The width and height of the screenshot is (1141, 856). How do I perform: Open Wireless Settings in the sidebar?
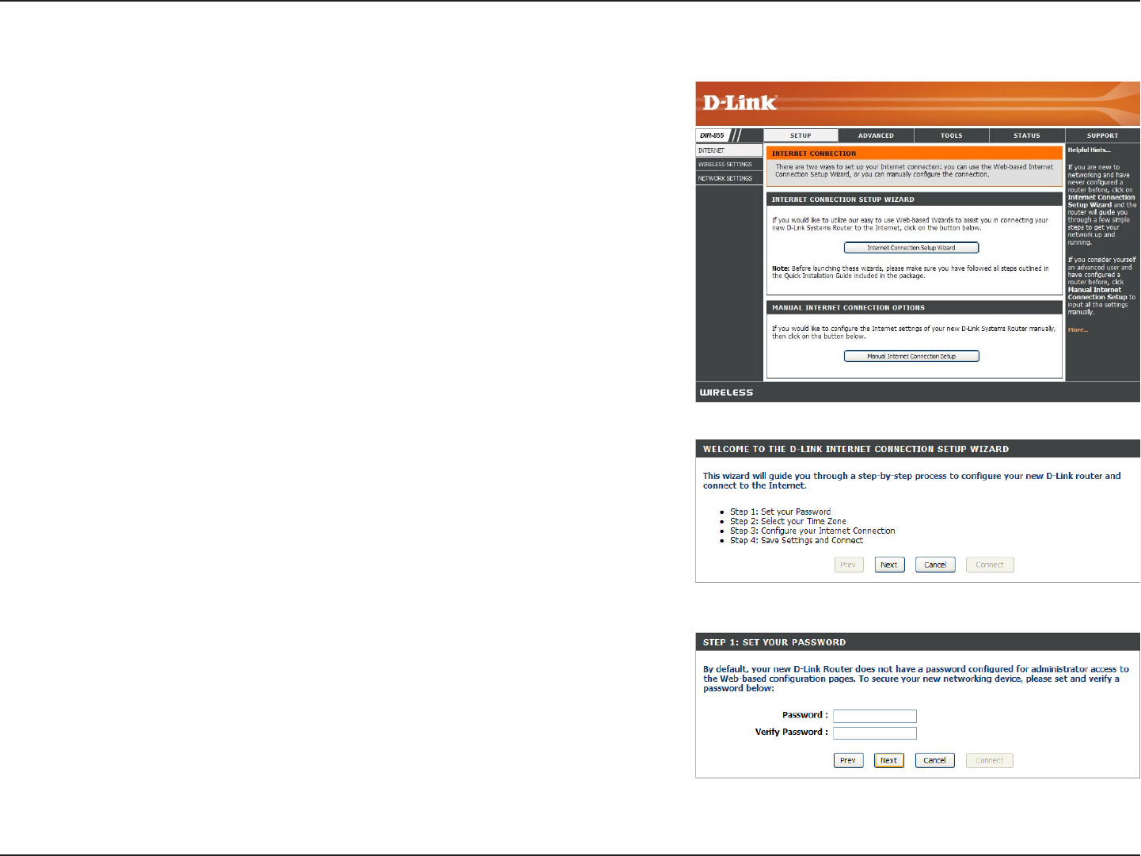point(729,165)
